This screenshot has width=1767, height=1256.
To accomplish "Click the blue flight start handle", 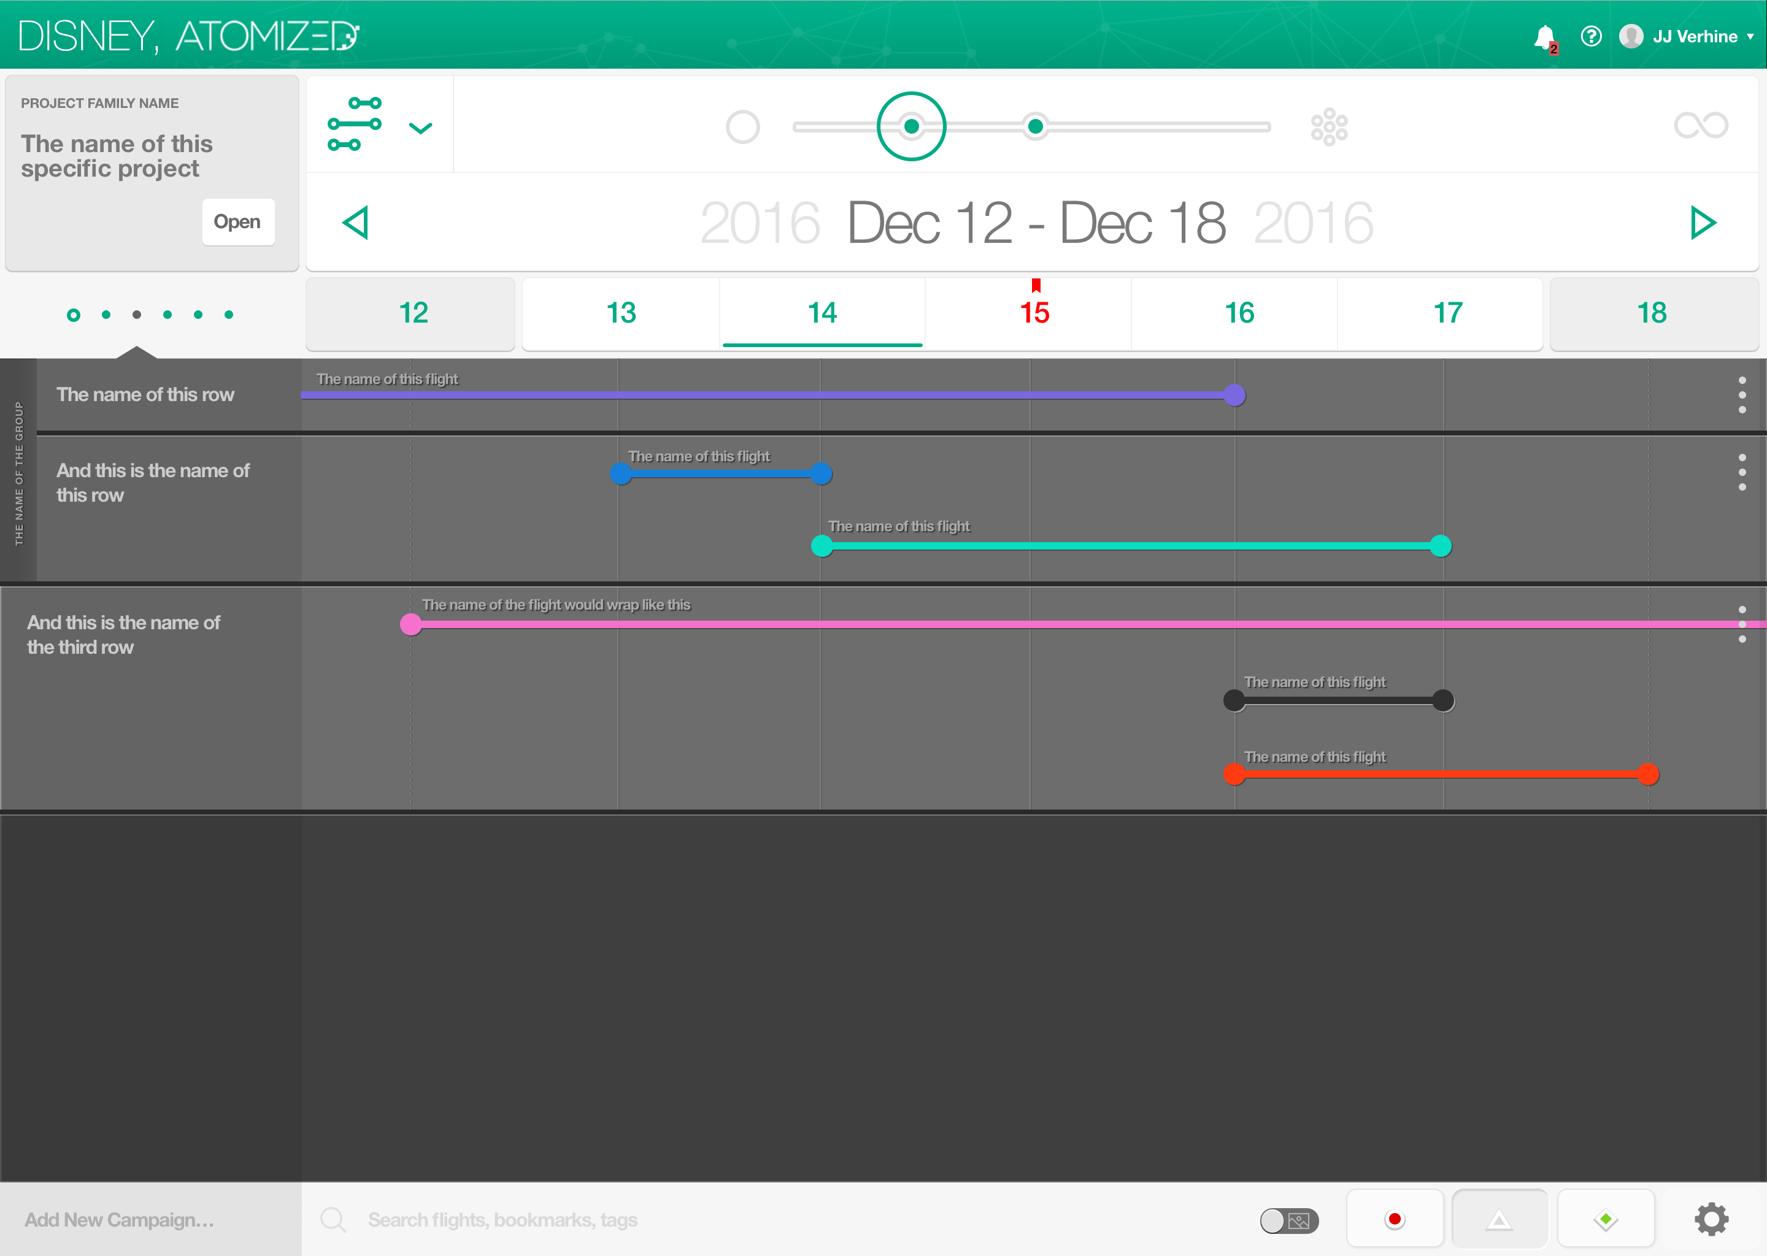I will [622, 473].
